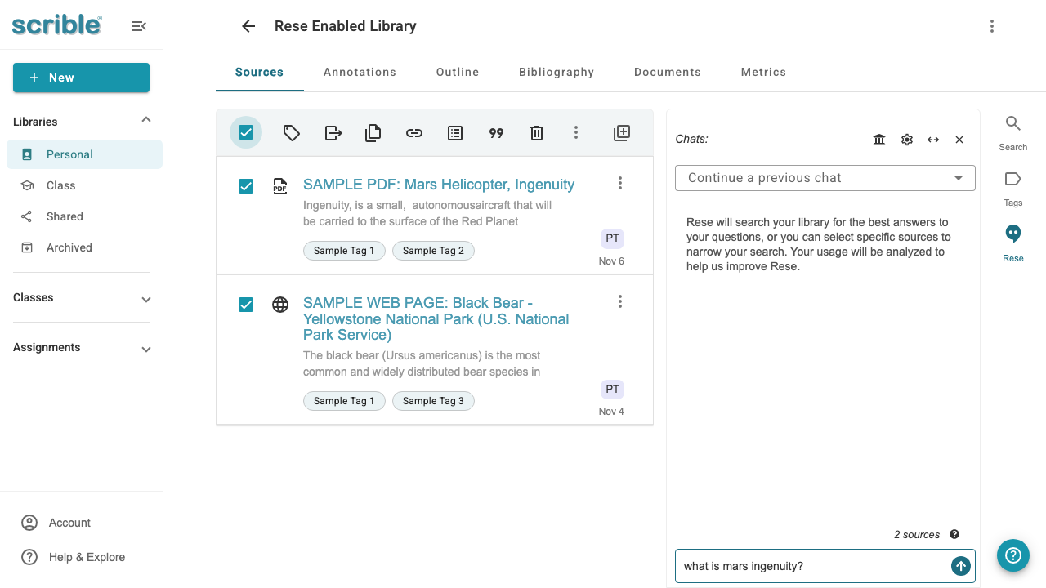This screenshot has height=588, width=1046.
Task: Open the Continue a previous chat dropdown
Action: (825, 177)
